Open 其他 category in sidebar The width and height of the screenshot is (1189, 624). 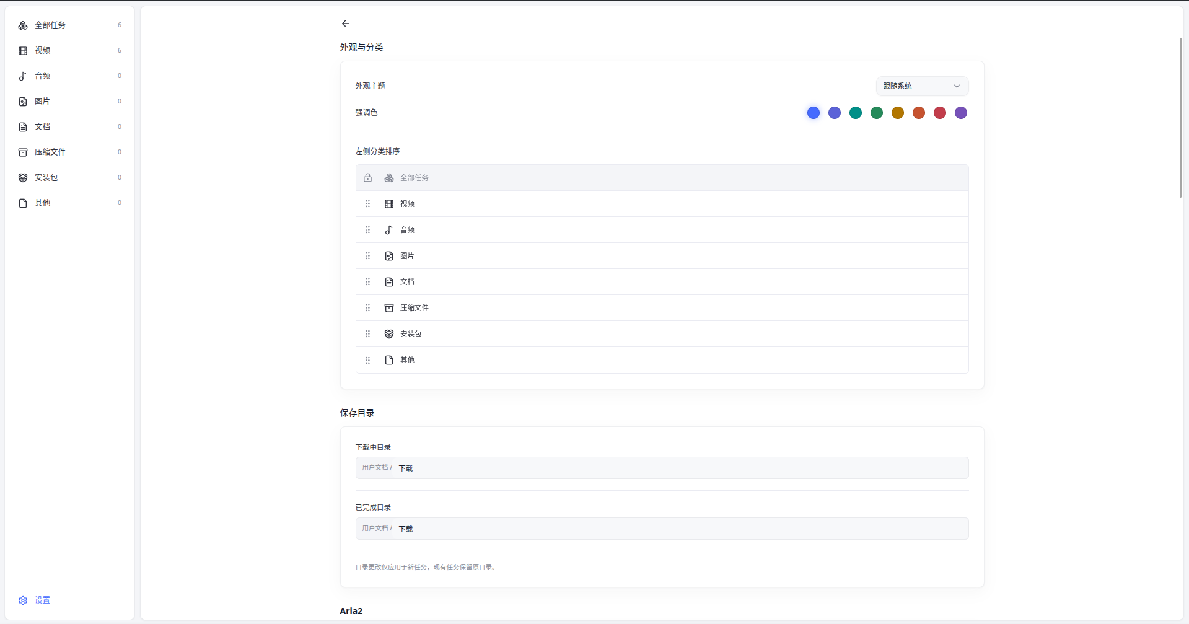(69, 203)
